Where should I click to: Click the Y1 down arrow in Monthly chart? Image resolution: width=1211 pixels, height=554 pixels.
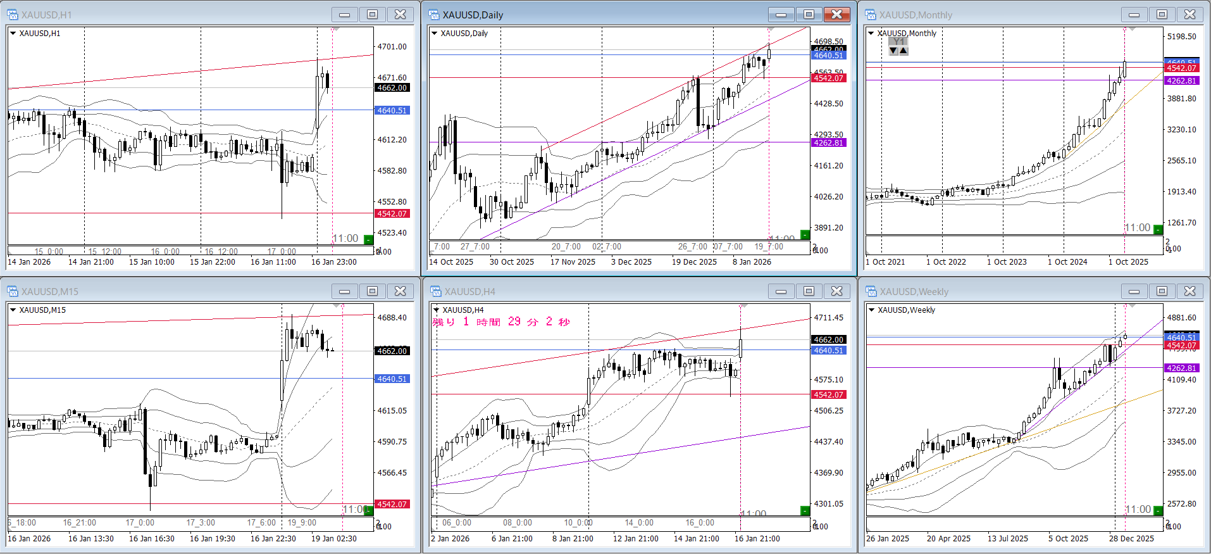(x=893, y=51)
